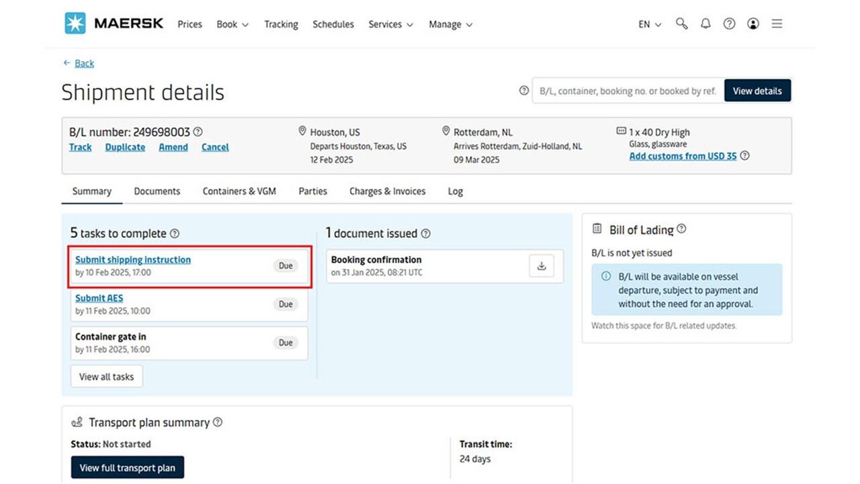Open help next to tasks to complete
Viewport: 860px width, 484px height.
[x=175, y=233]
